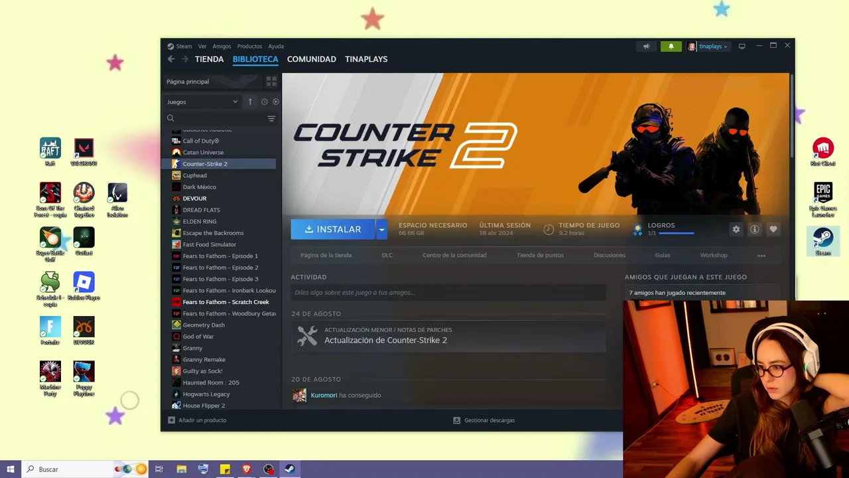Open the DLC link
Screen dimensions: 849x478
point(387,255)
